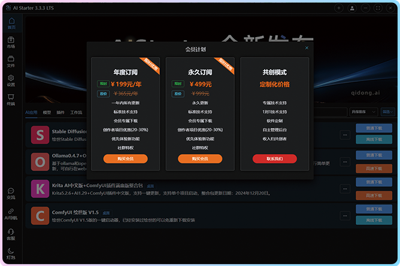Click 高速下载 for Krita AI
This screenshot has width=400, height=266.
(x=374, y=195)
